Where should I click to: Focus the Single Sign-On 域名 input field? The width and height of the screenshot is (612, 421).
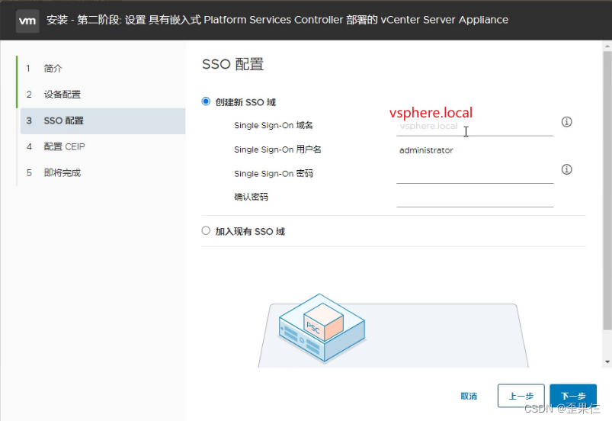475,127
